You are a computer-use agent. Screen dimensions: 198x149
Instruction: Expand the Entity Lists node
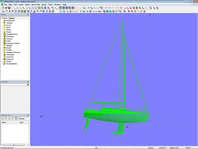click(2, 59)
